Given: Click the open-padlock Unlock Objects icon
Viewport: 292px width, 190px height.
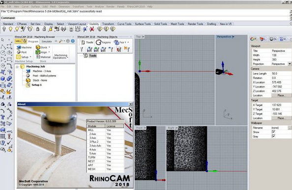Looking at the screenshot, I should point(44,29).
